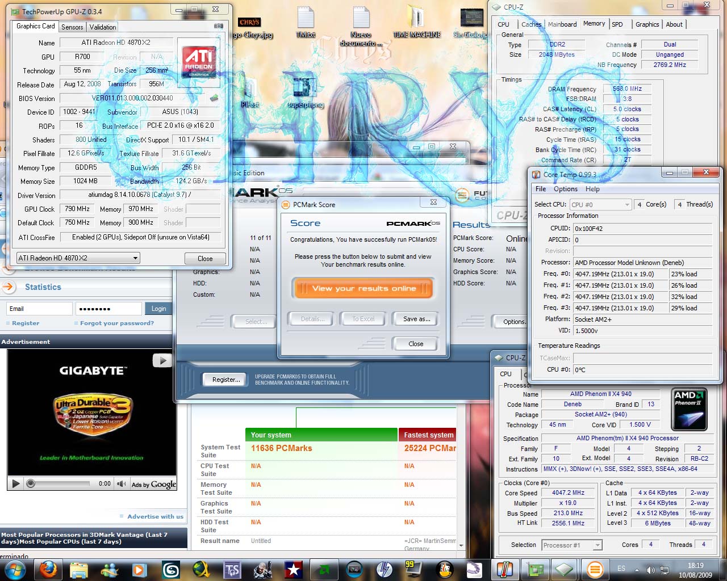Click the GPU-Z screenshot camera icon
727x581 pixels.
219,26
